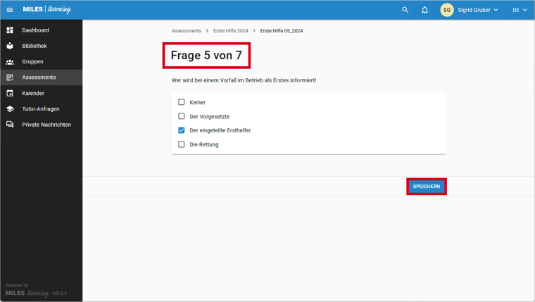Viewport: 535px width, 302px height.
Task: Click the Bibliothek sidebar icon
Action: click(10, 46)
